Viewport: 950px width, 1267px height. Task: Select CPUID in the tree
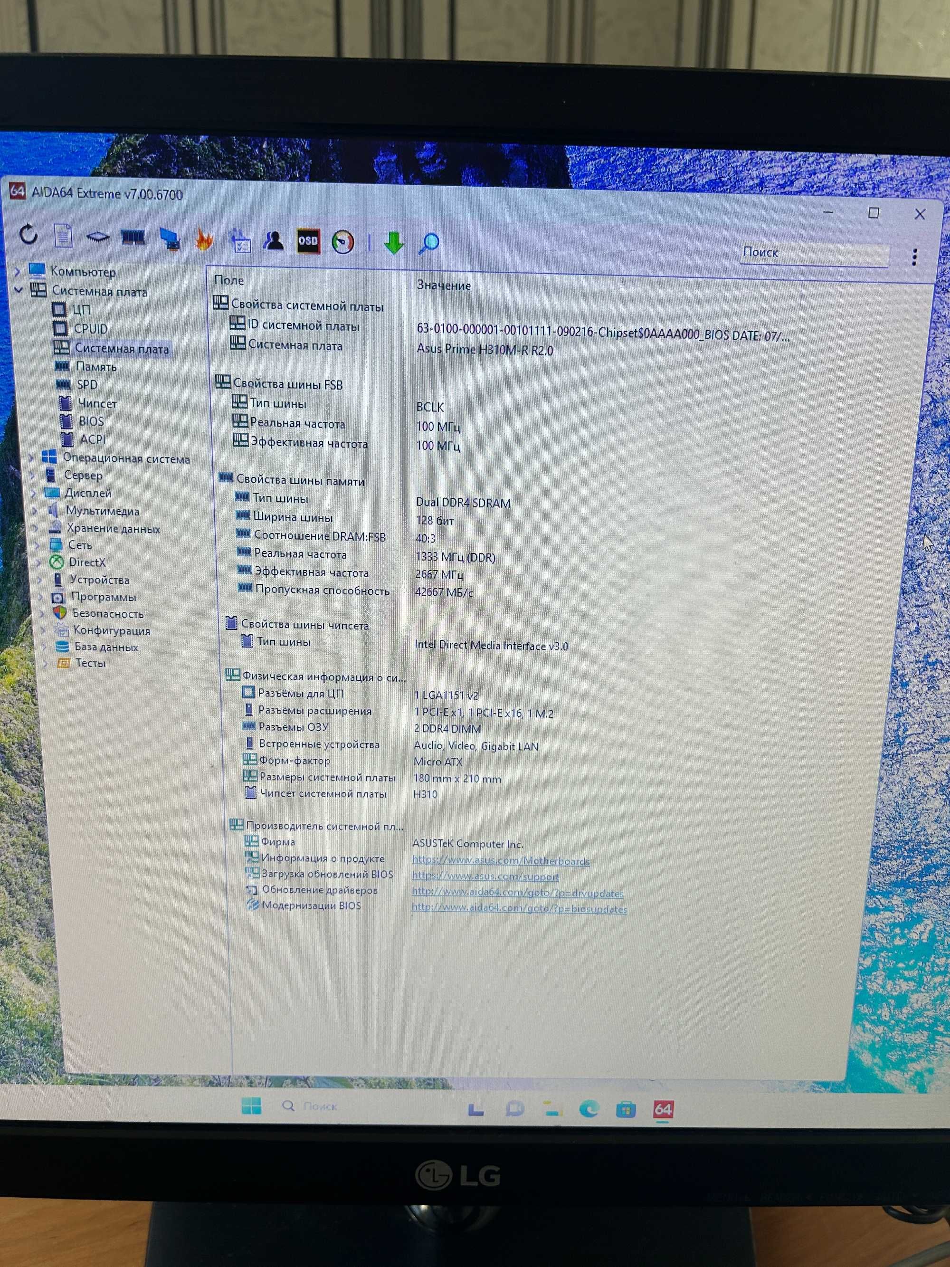click(90, 329)
